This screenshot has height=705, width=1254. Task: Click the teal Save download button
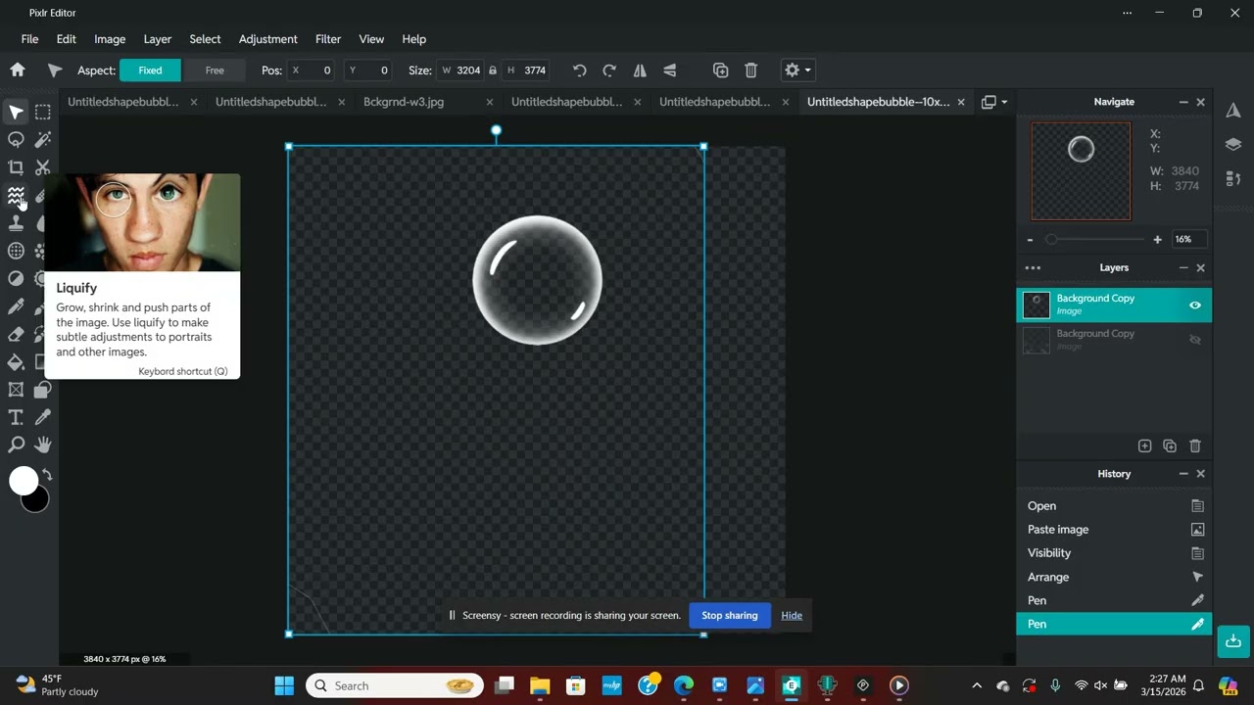point(1233,641)
